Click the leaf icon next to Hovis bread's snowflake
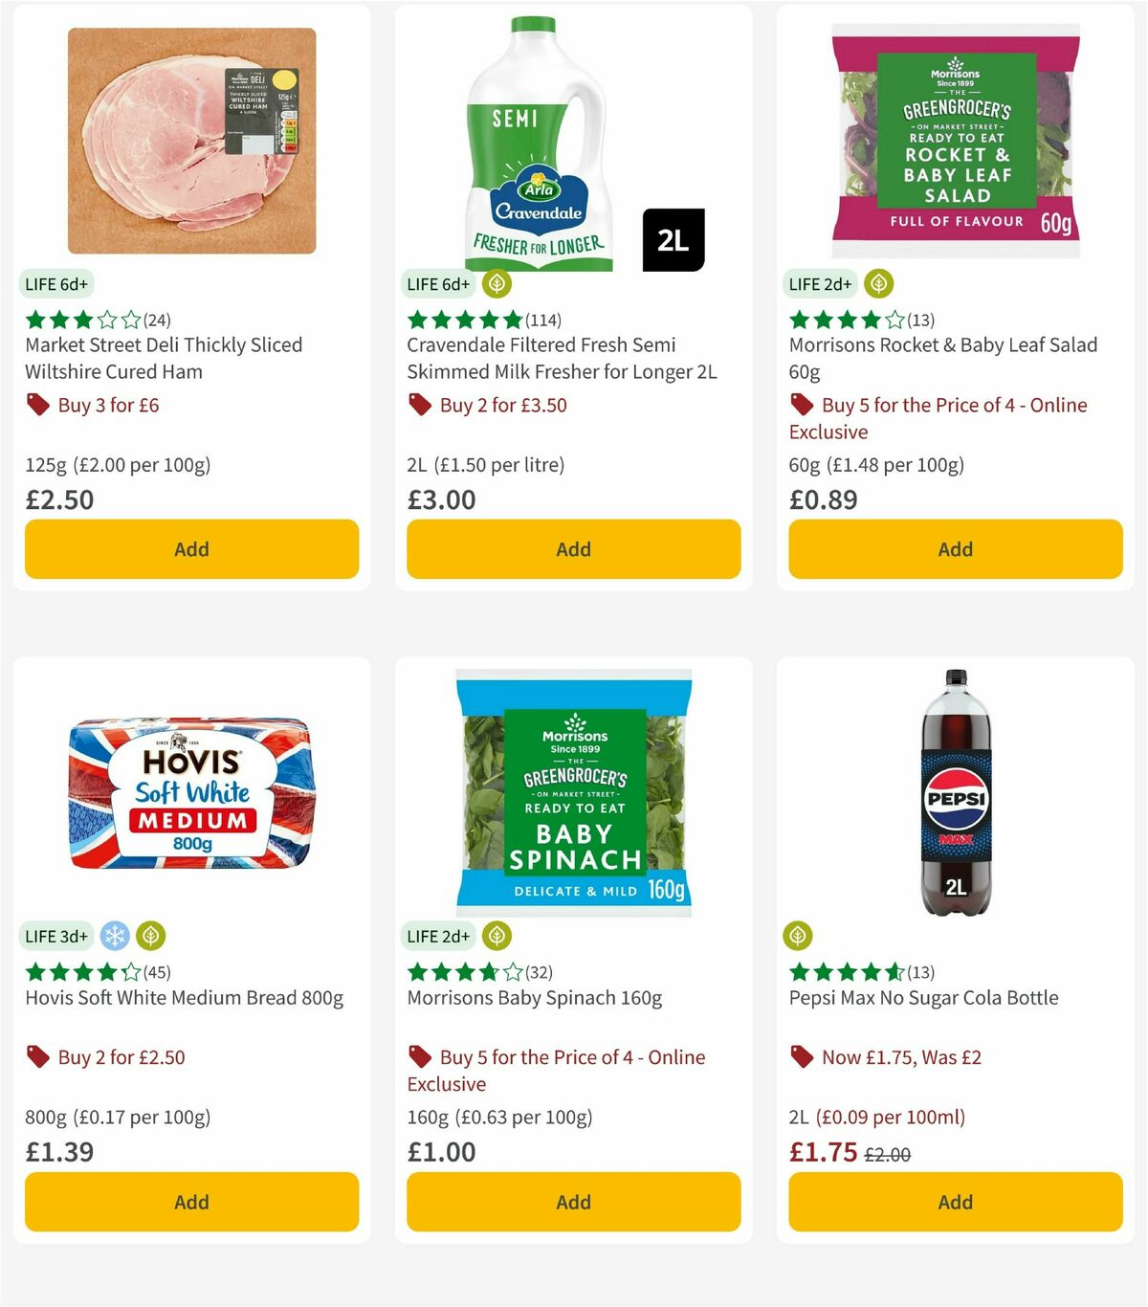 coord(151,936)
